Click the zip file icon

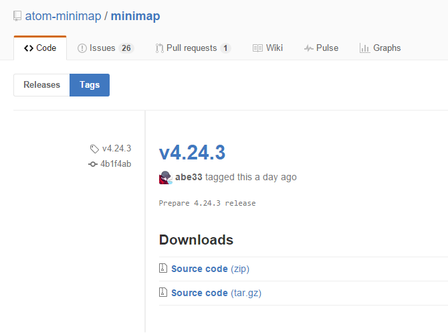click(x=163, y=268)
